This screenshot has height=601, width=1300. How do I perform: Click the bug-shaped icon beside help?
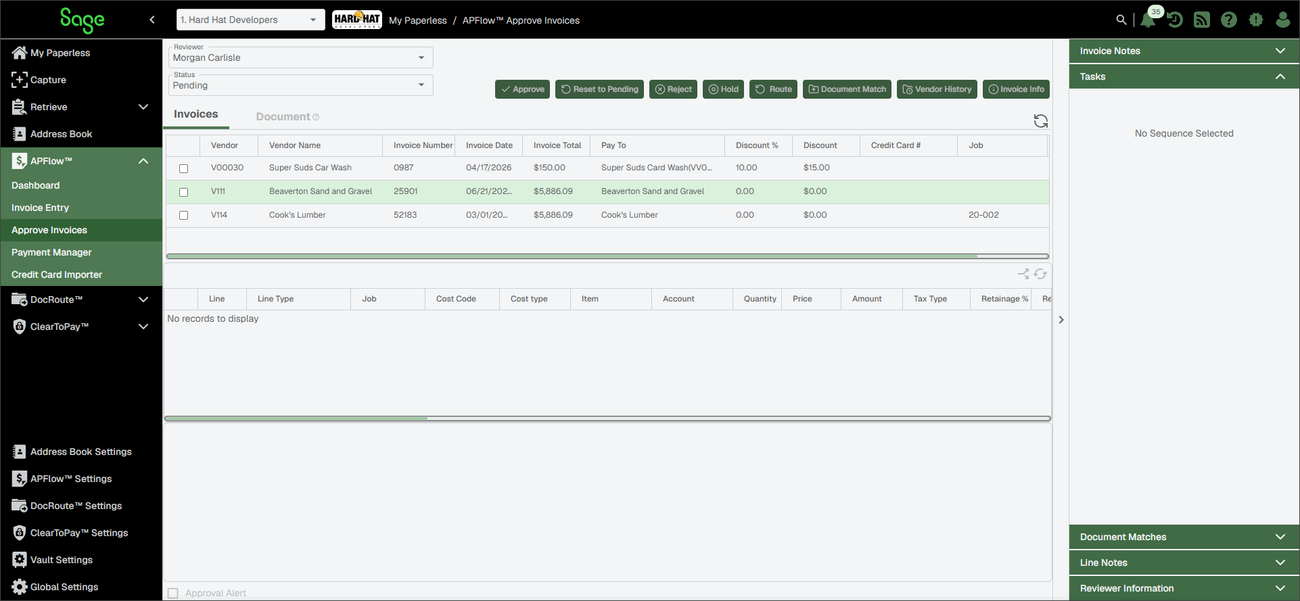coord(1256,20)
